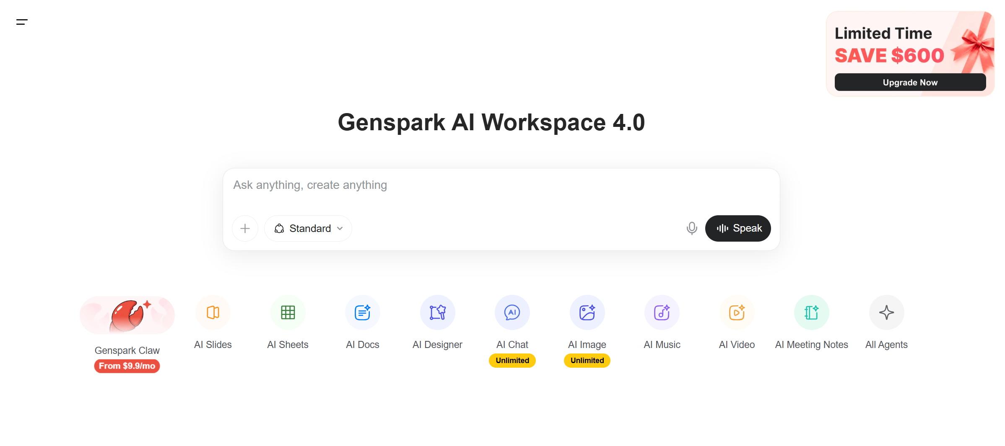
Task: Launch AI Image tool
Action: [587, 312]
